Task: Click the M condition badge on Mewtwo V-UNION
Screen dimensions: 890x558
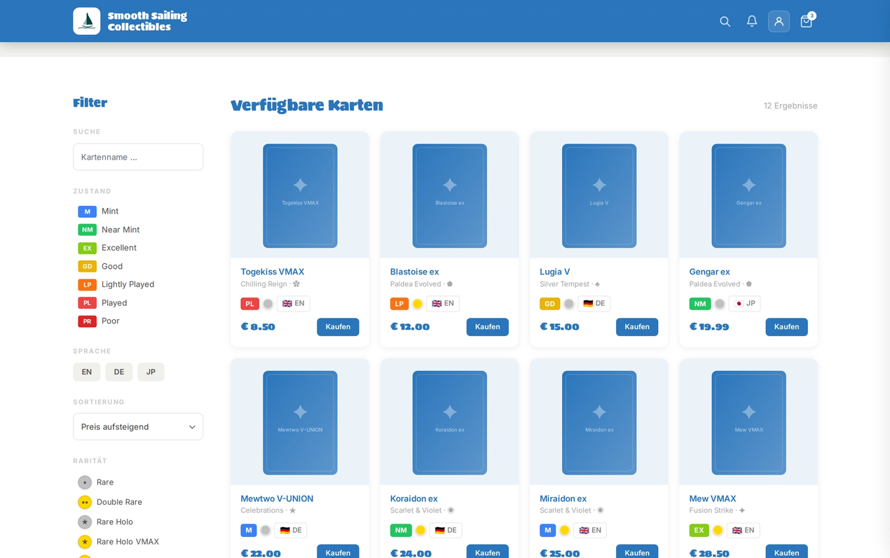Action: click(x=249, y=531)
